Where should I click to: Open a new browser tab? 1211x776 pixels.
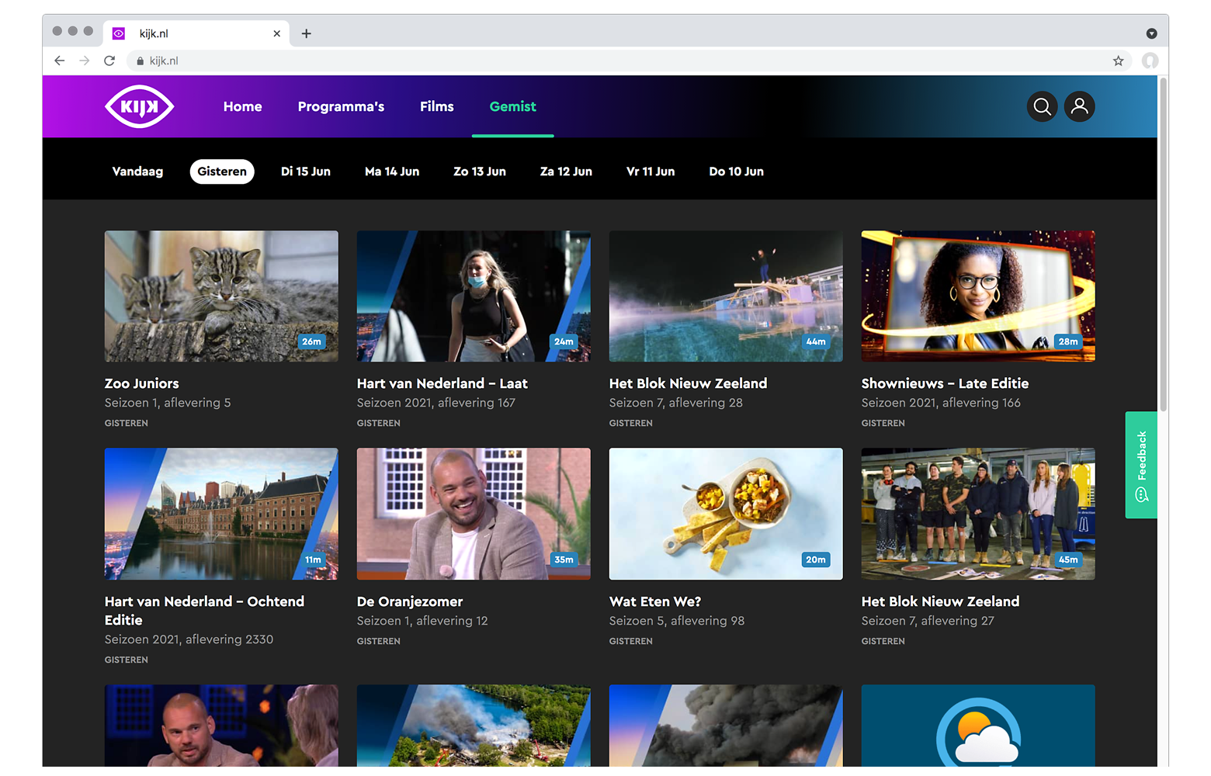point(307,33)
